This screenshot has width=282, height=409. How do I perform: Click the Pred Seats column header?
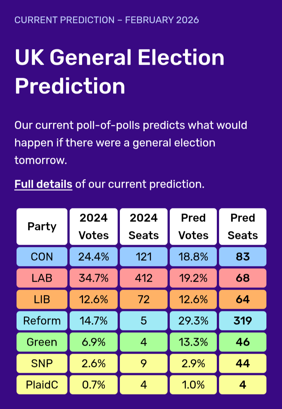243,226
